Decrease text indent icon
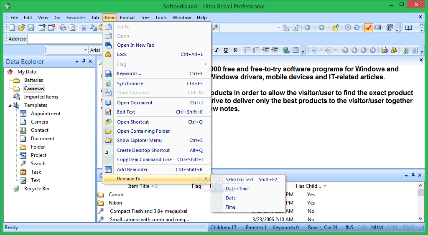 pos(265,50)
